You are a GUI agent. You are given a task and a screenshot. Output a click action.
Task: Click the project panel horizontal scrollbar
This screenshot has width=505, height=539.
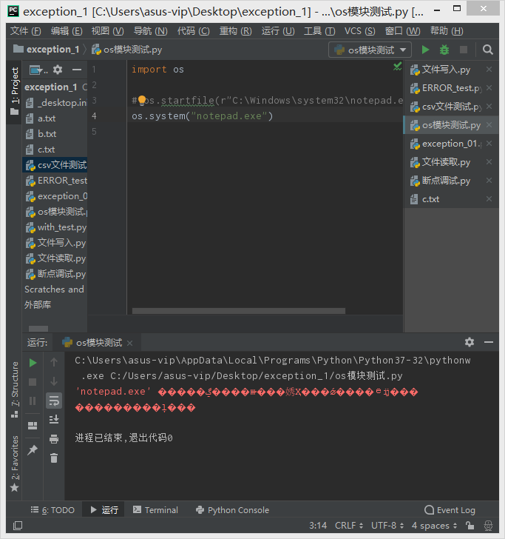tap(38, 328)
